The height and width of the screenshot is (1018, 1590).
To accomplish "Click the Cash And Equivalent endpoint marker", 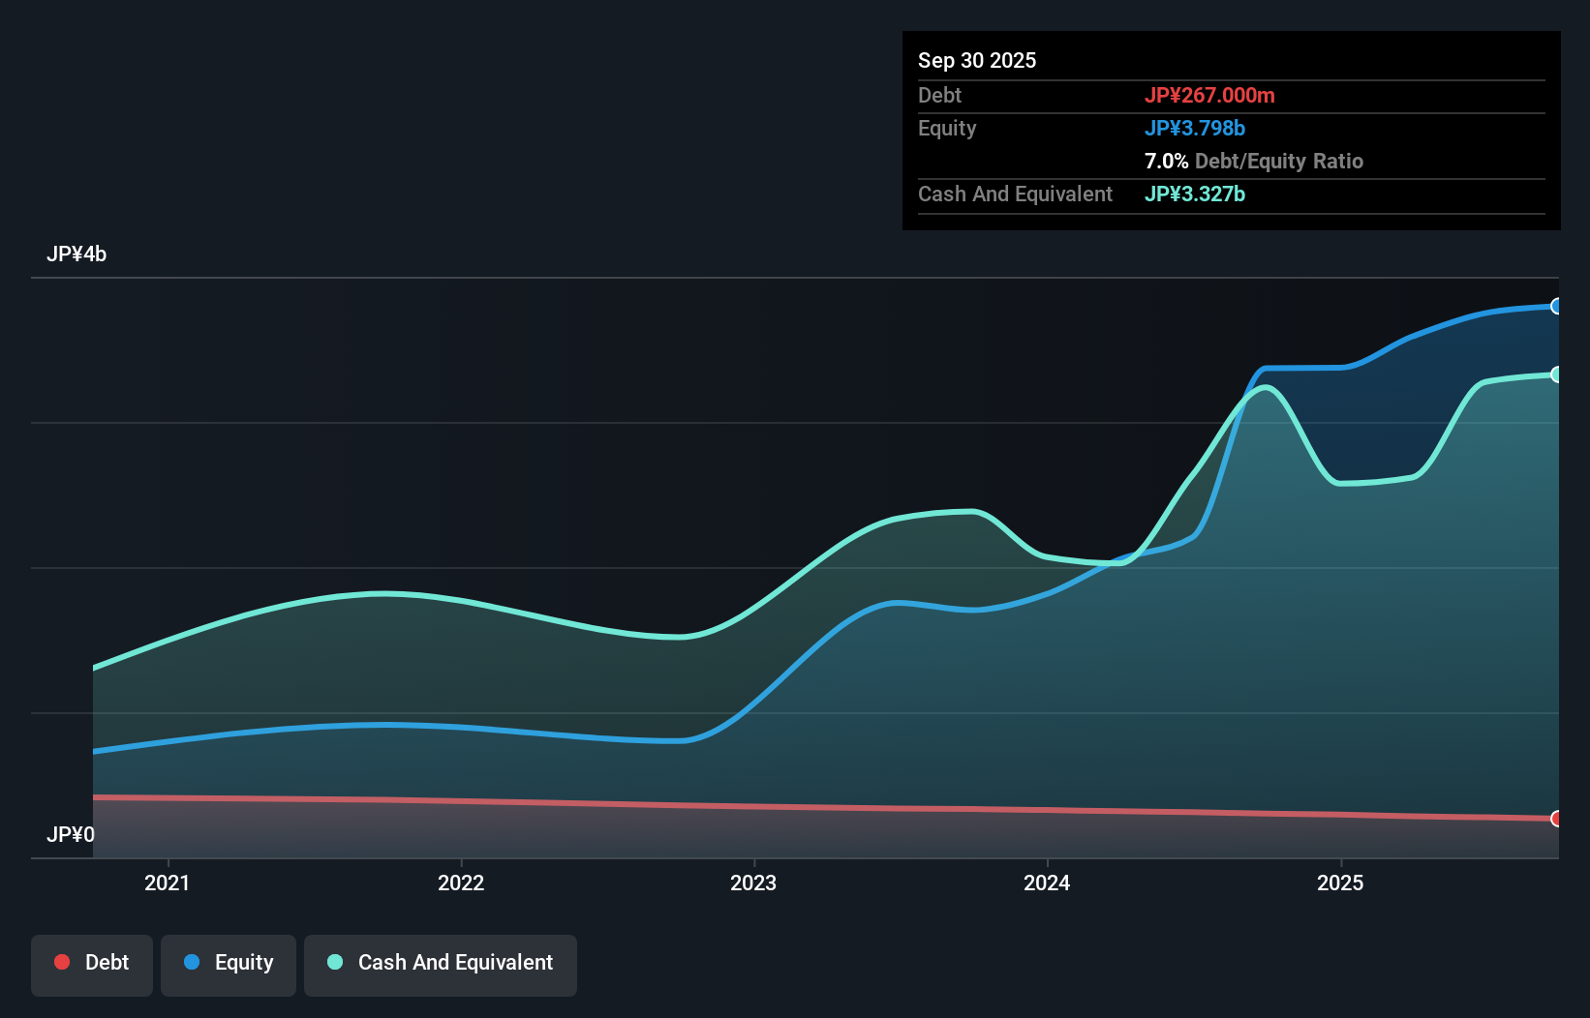I will [x=1557, y=374].
